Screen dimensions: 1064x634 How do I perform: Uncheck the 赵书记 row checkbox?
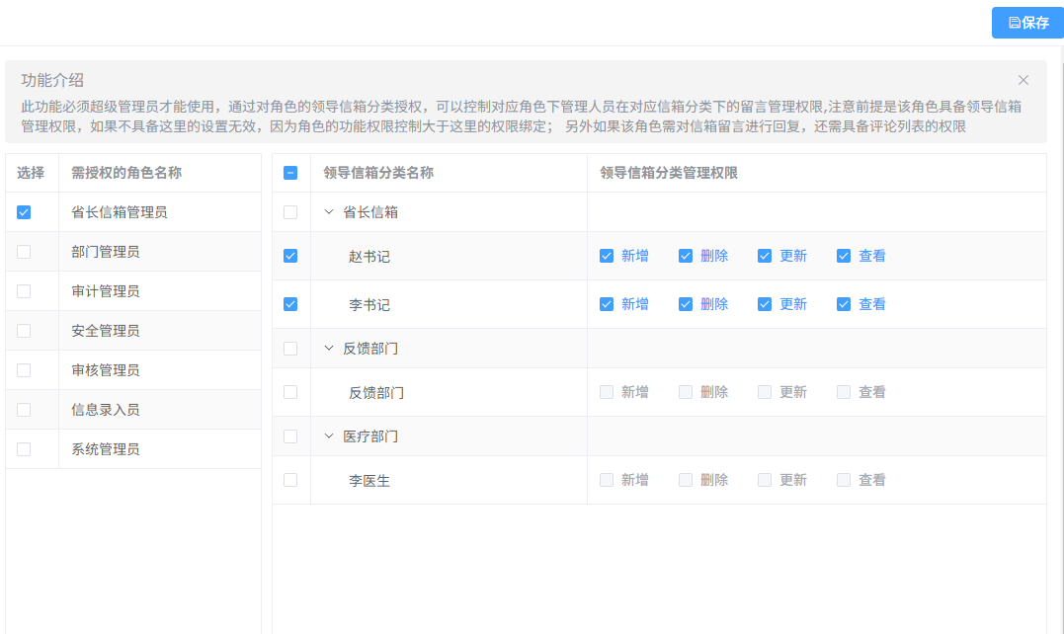(290, 256)
